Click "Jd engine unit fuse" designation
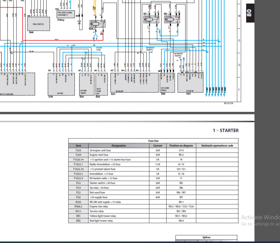The width and height of the screenshot is (280, 243). [100, 150]
